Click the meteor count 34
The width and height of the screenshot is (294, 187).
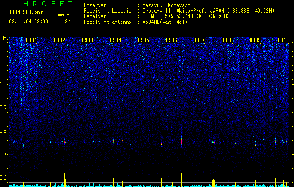point(68,22)
